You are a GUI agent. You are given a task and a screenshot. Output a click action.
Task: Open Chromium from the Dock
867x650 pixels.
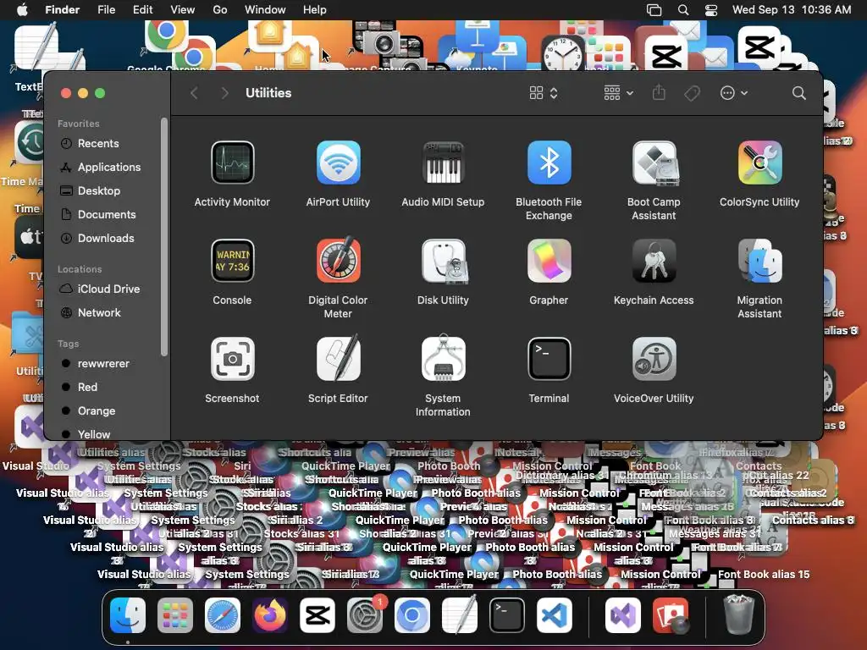tap(412, 615)
